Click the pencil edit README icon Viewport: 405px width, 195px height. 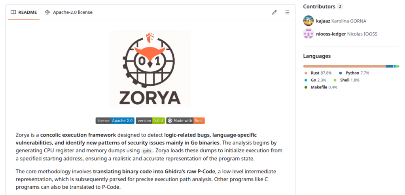[x=274, y=12]
